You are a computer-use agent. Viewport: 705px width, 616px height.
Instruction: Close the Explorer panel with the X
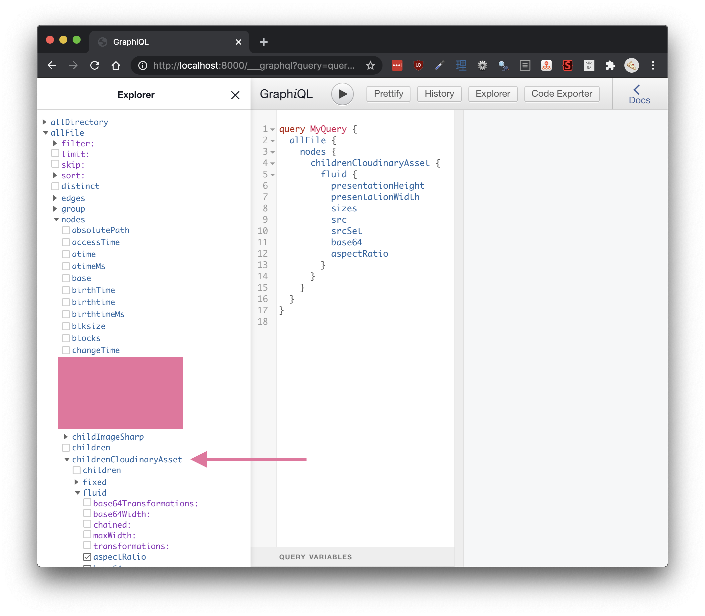[x=235, y=95]
